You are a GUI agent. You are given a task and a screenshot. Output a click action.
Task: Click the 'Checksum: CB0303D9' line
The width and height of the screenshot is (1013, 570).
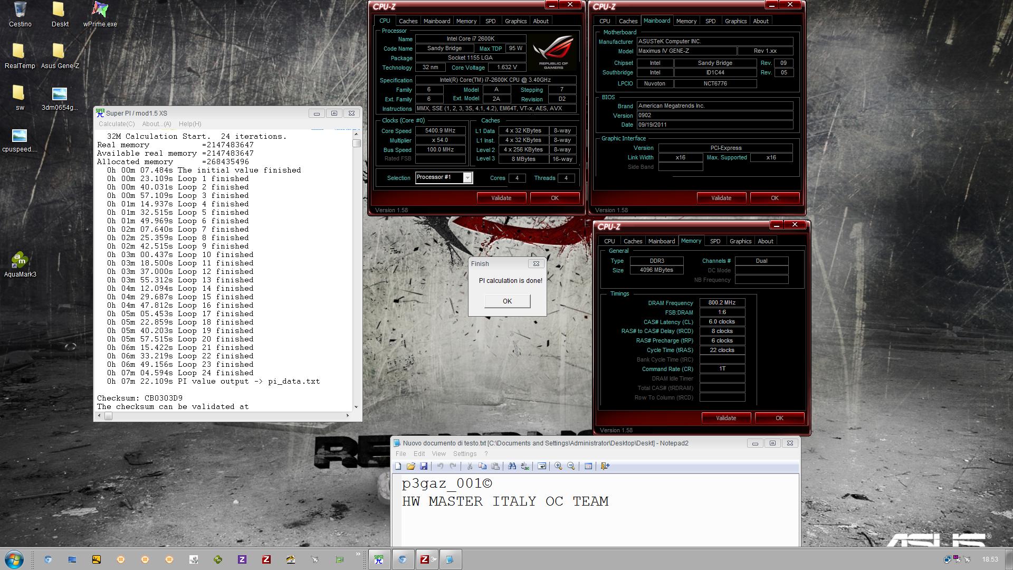[140, 398]
